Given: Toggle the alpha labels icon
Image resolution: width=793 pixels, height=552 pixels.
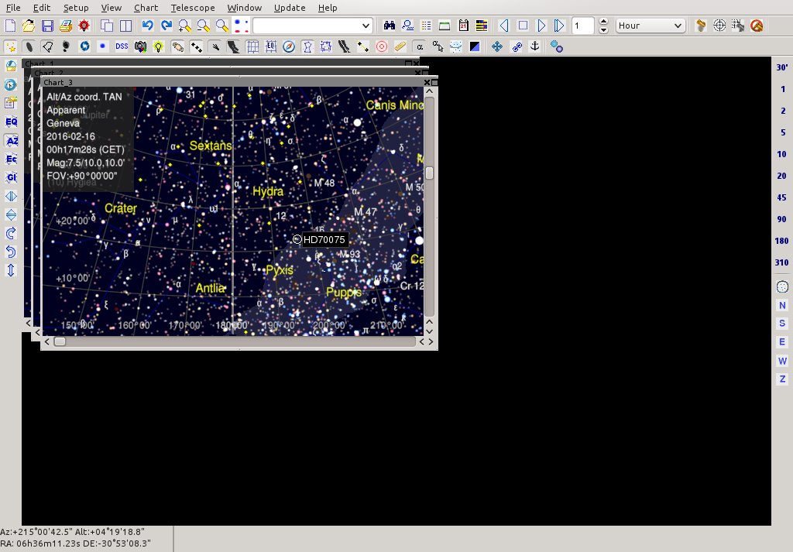Looking at the screenshot, I should (x=419, y=46).
